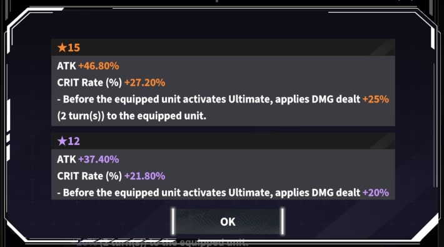Screen dimensions: 444x247
Task: Click the '(2 turn(s)) to the equipped unit' line
Action: coord(132,116)
